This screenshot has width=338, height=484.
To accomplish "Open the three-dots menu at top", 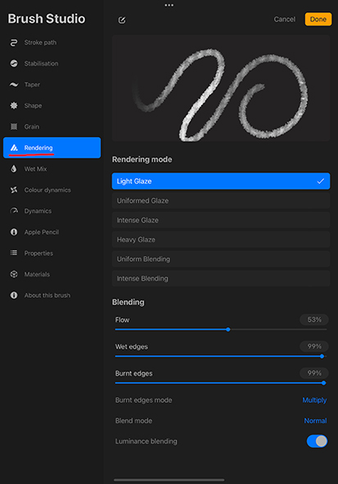I will pyautogui.click(x=169, y=5).
